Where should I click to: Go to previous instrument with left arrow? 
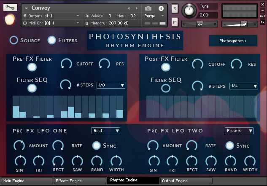[x=129, y=8]
